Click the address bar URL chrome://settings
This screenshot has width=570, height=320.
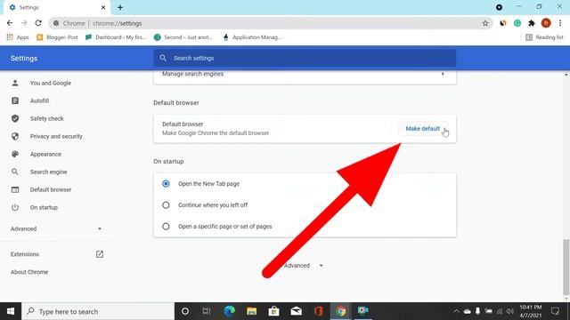click(x=117, y=23)
